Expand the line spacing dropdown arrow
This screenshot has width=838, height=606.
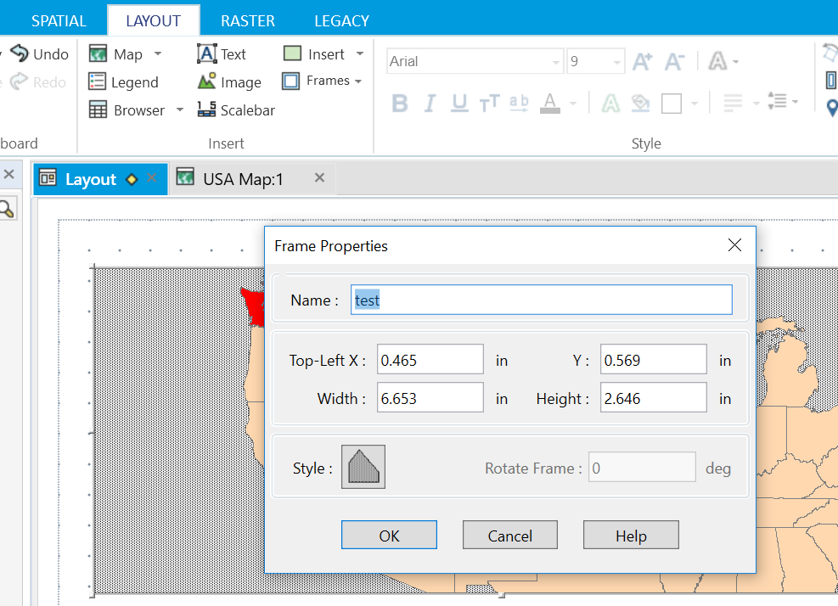(796, 102)
